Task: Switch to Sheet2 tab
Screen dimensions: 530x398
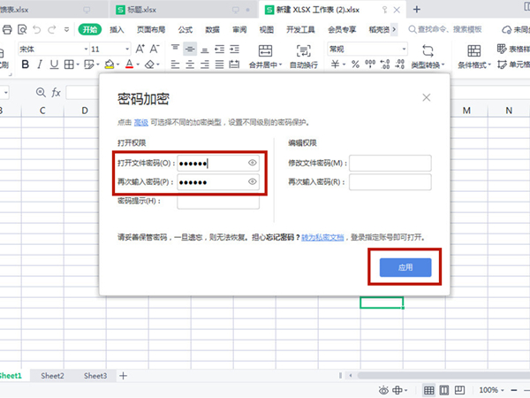Action: pyautogui.click(x=52, y=376)
